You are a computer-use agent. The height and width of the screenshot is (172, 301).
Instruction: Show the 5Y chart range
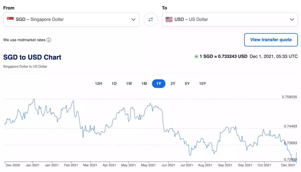(187, 84)
